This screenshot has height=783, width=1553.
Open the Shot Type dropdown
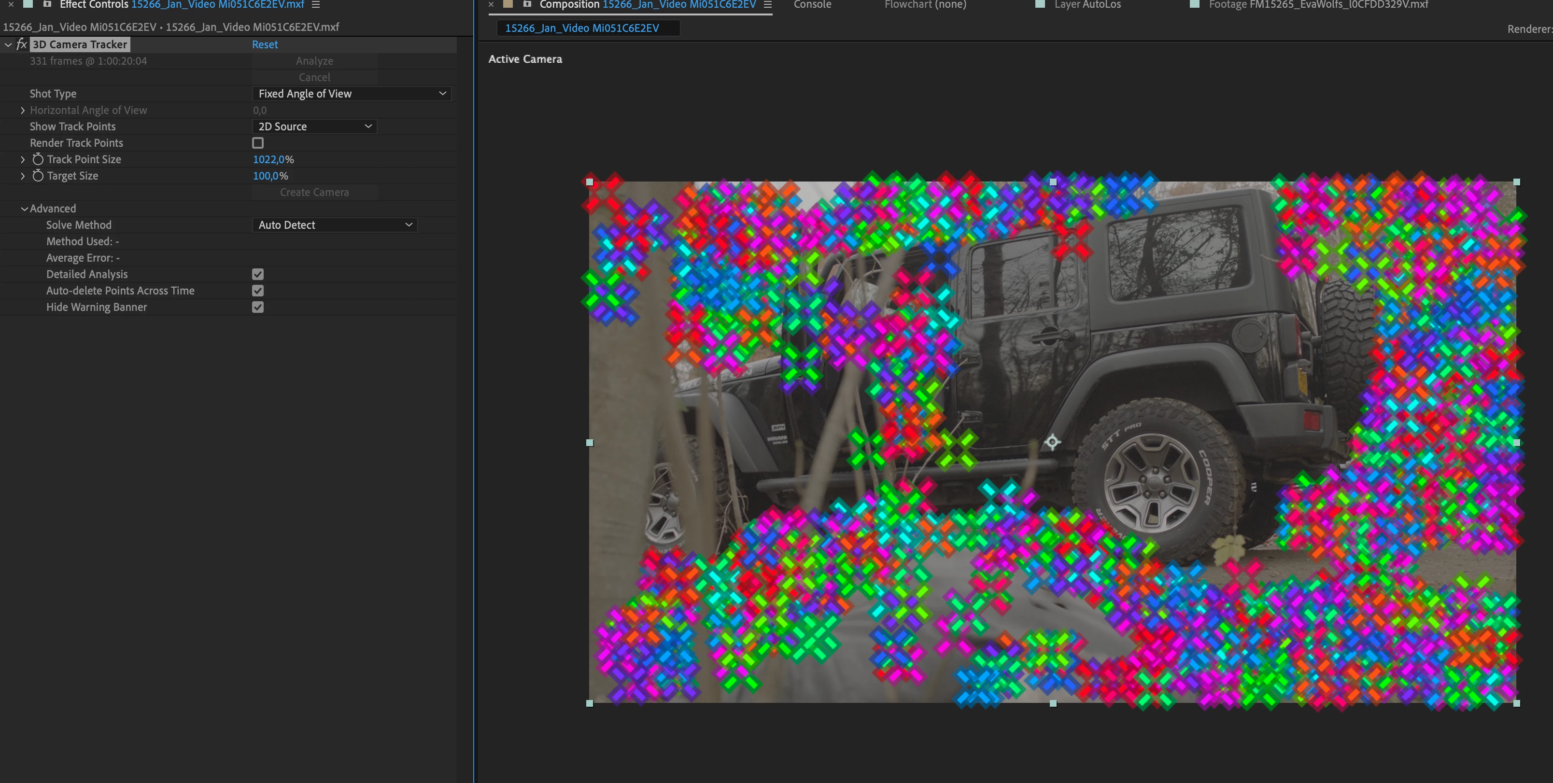352,94
